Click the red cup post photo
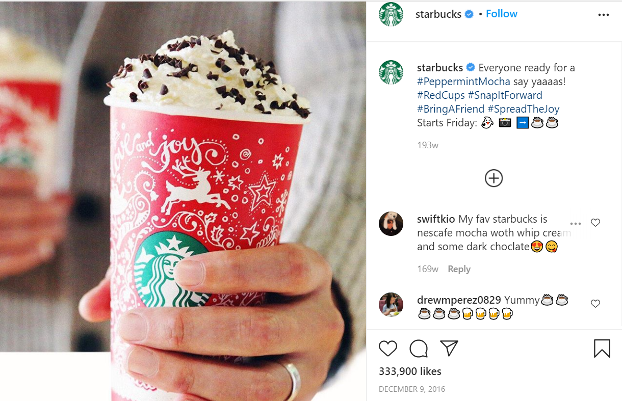Viewport: 622px width, 401px height. click(x=183, y=201)
